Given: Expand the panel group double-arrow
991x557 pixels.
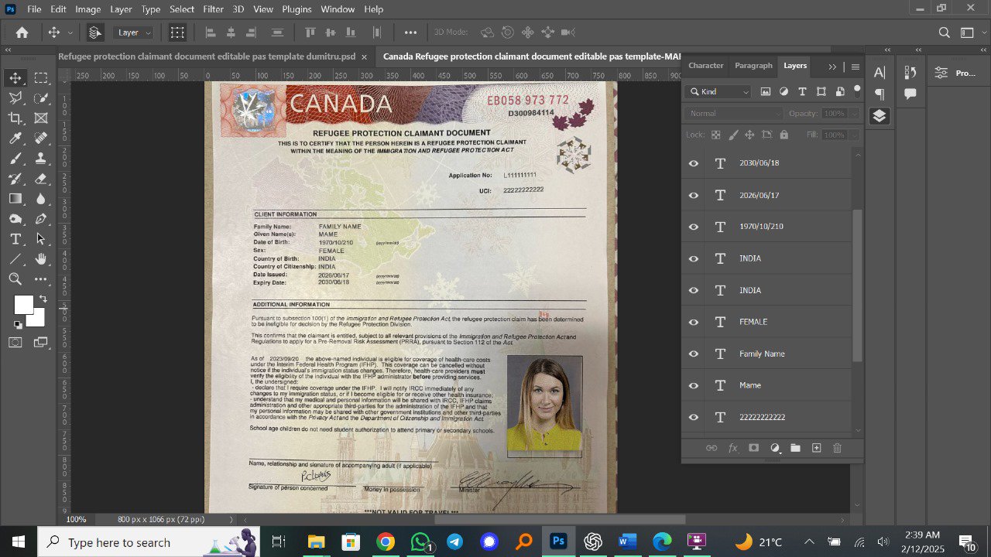Looking at the screenshot, I should [x=832, y=67].
